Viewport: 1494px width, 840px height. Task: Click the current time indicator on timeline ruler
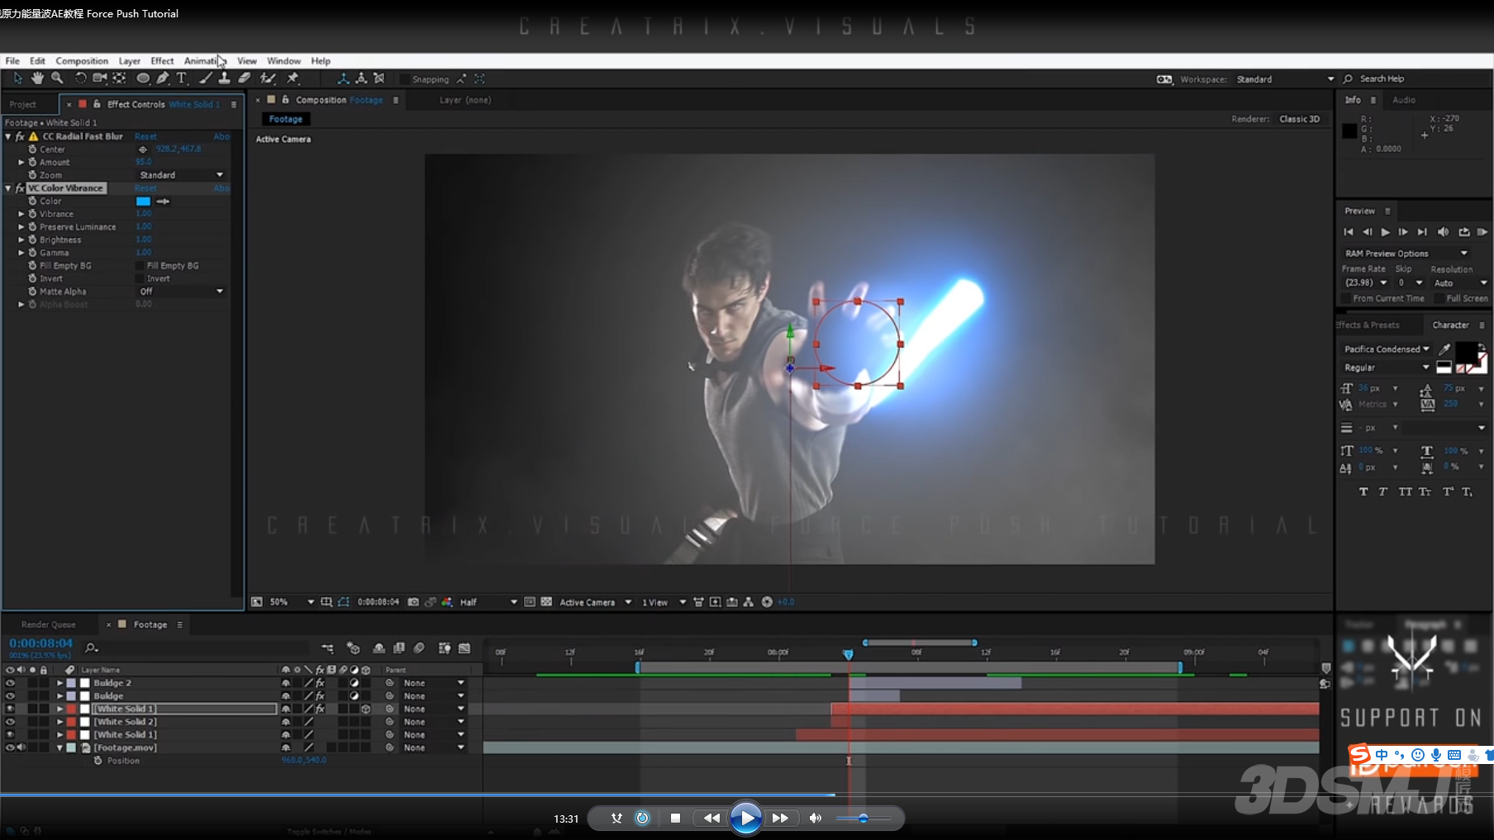(848, 654)
